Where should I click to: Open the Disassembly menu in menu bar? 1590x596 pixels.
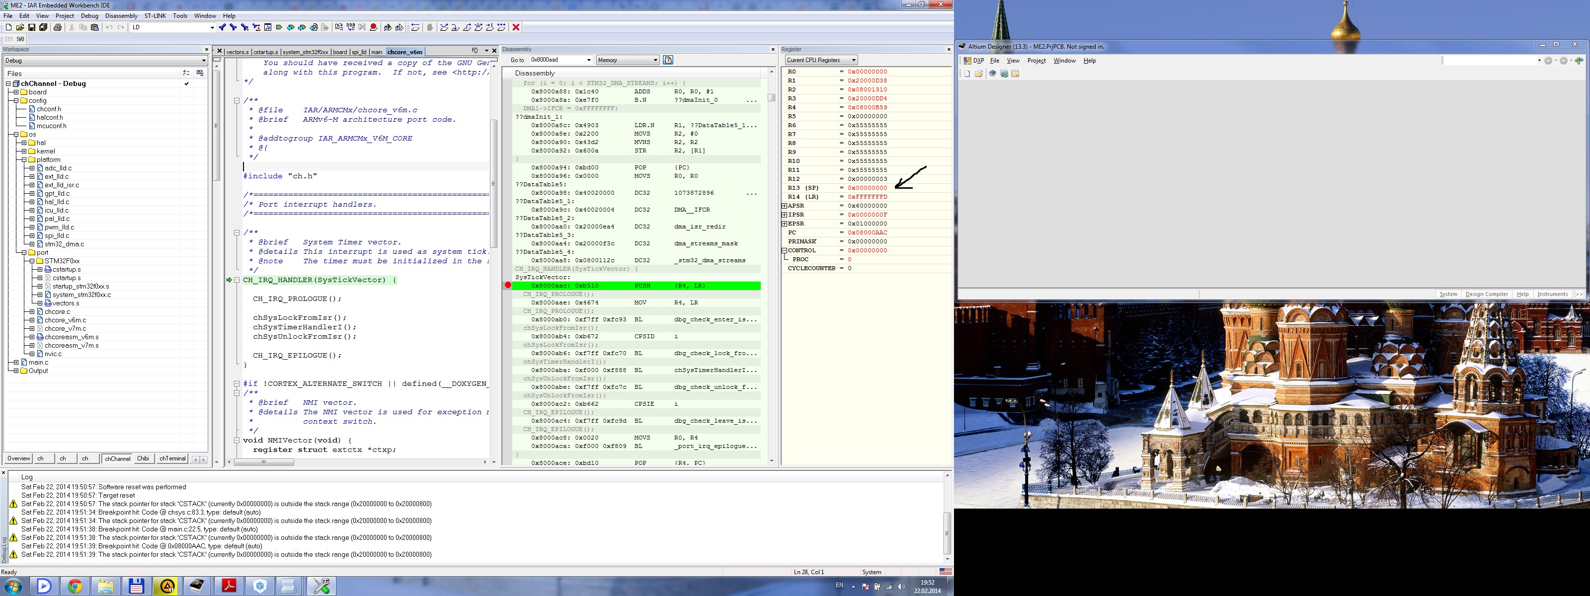pyautogui.click(x=122, y=15)
